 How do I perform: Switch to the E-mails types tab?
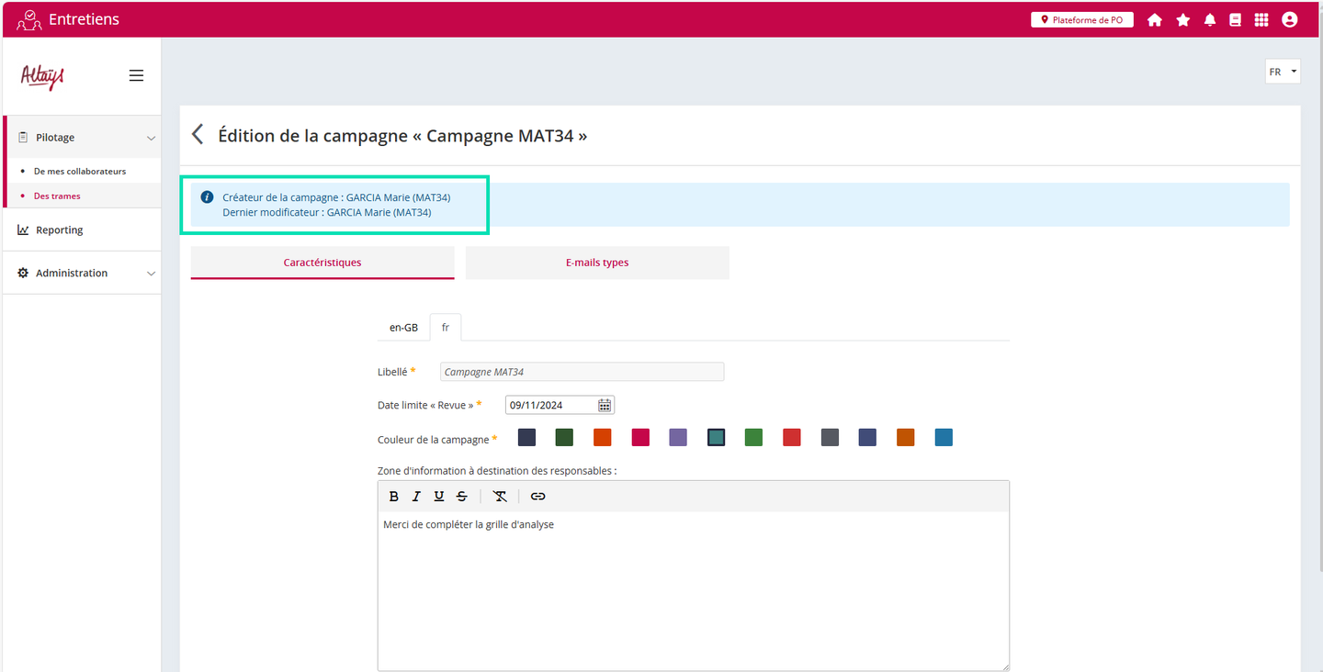(x=597, y=263)
